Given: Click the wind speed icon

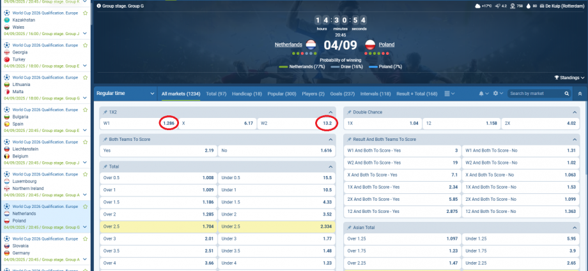Looking at the screenshot, I should [x=498, y=6].
